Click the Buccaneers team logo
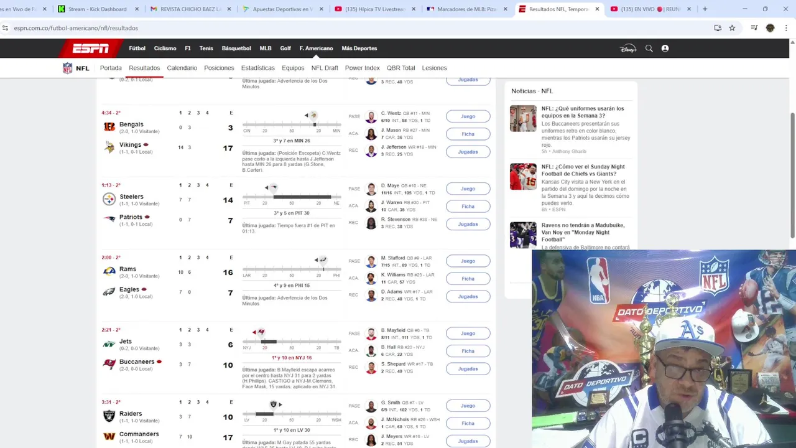 [109, 364]
